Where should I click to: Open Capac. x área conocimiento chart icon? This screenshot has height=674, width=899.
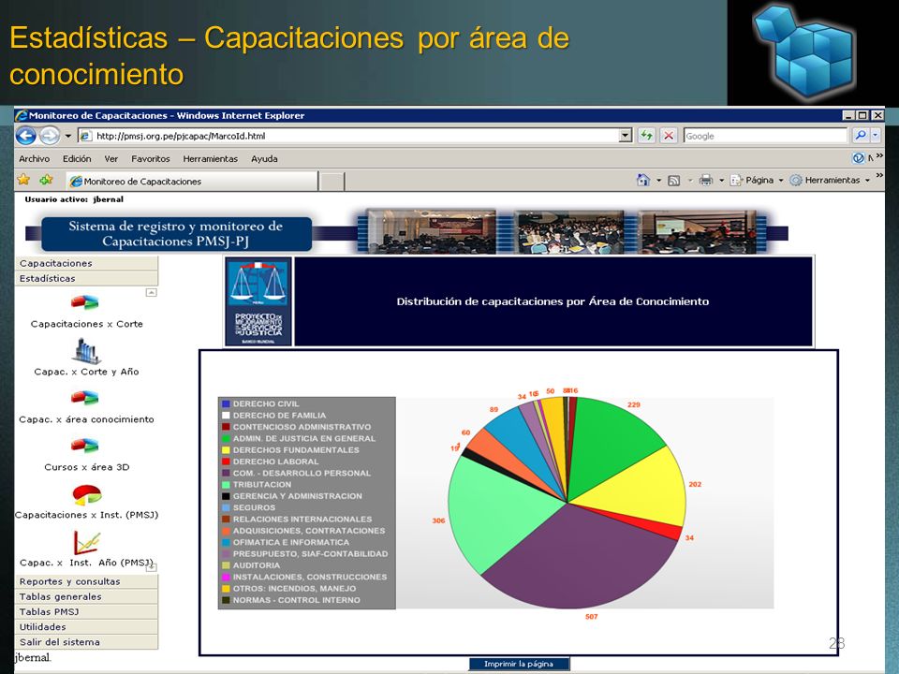[x=85, y=397]
